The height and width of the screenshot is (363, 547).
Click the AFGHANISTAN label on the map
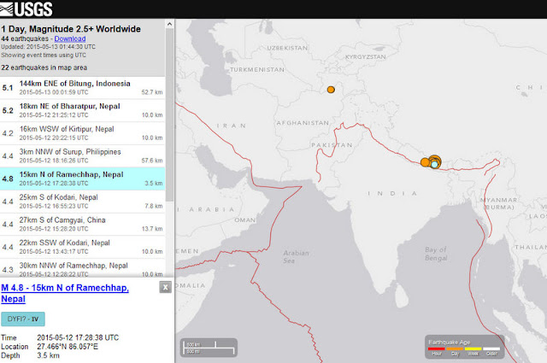coord(303,123)
